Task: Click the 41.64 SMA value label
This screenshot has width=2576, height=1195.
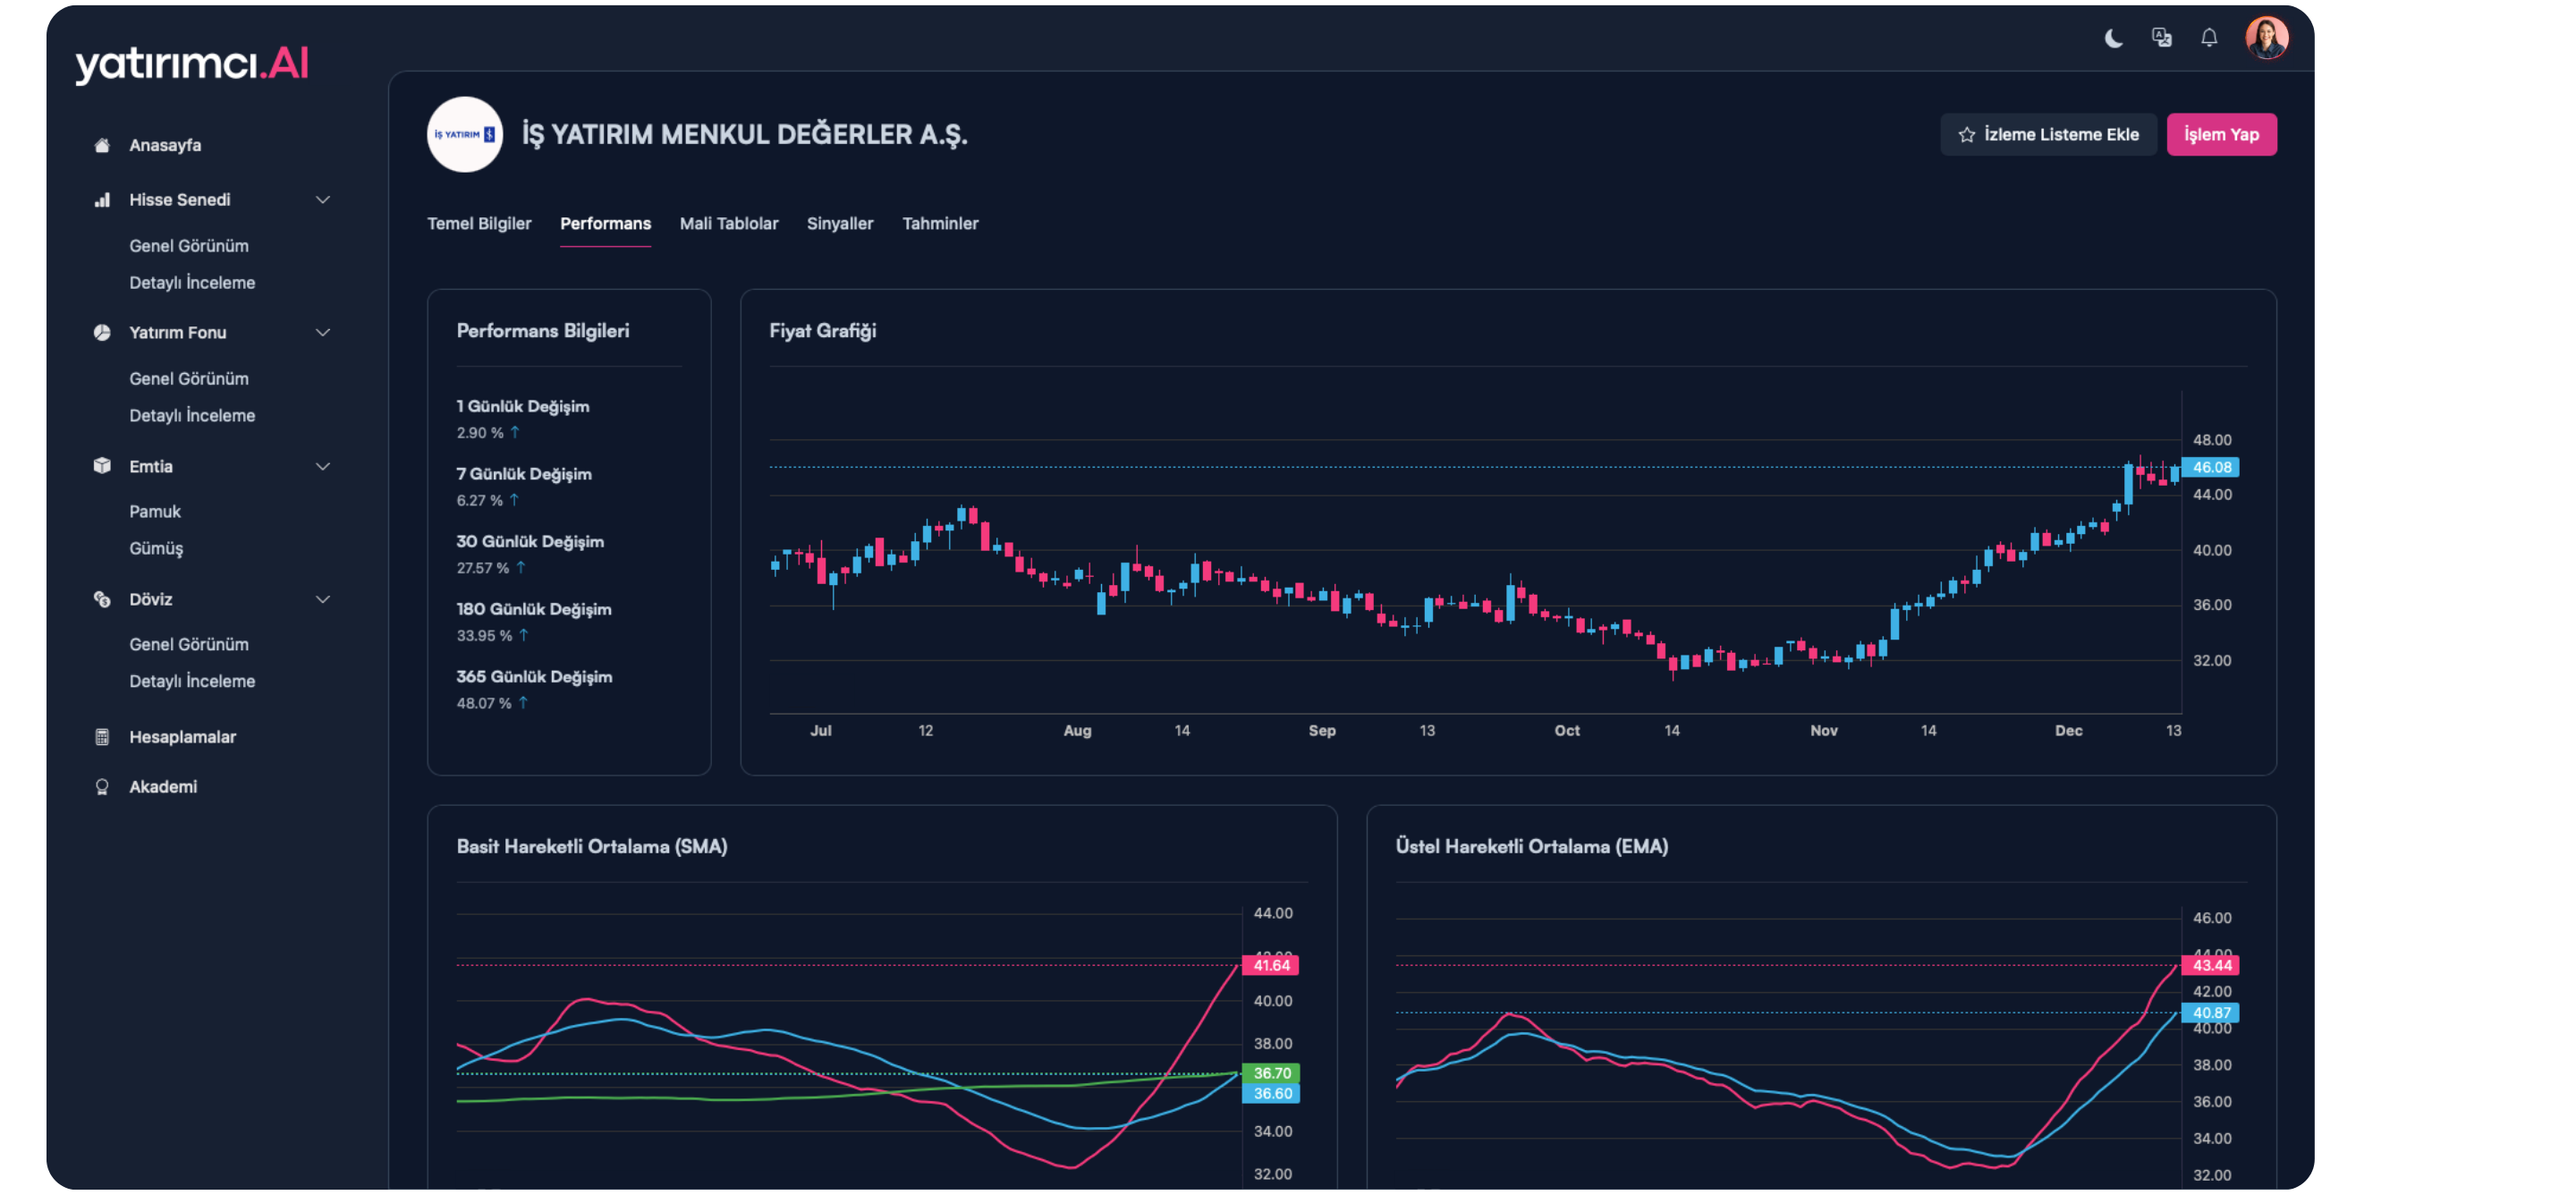Action: [x=1271, y=965]
